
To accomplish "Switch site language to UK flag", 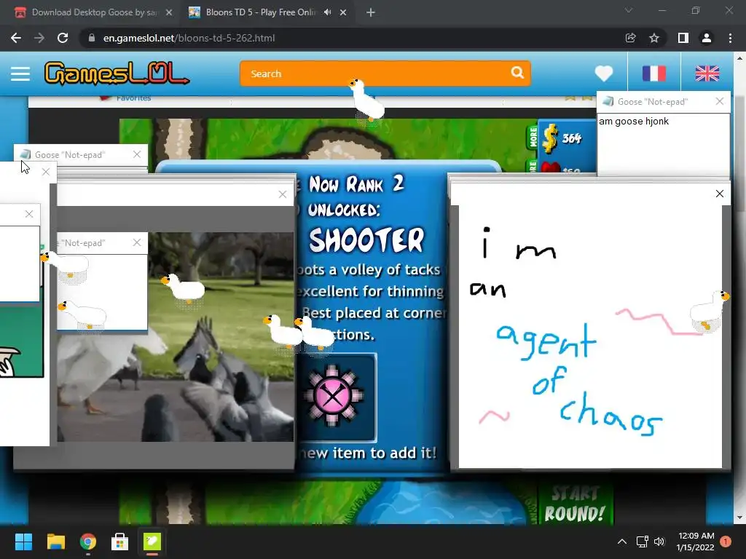I will 707,74.
